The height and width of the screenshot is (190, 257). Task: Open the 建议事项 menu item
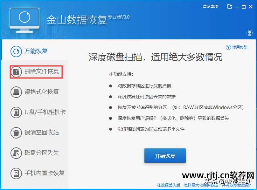point(210,6)
